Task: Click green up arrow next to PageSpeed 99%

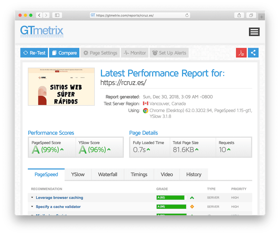Action: pos(62,149)
